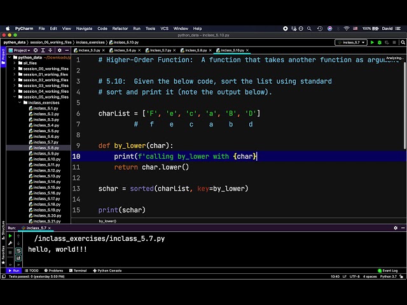Click the 10:40 line-column indicator

(x=335, y=277)
